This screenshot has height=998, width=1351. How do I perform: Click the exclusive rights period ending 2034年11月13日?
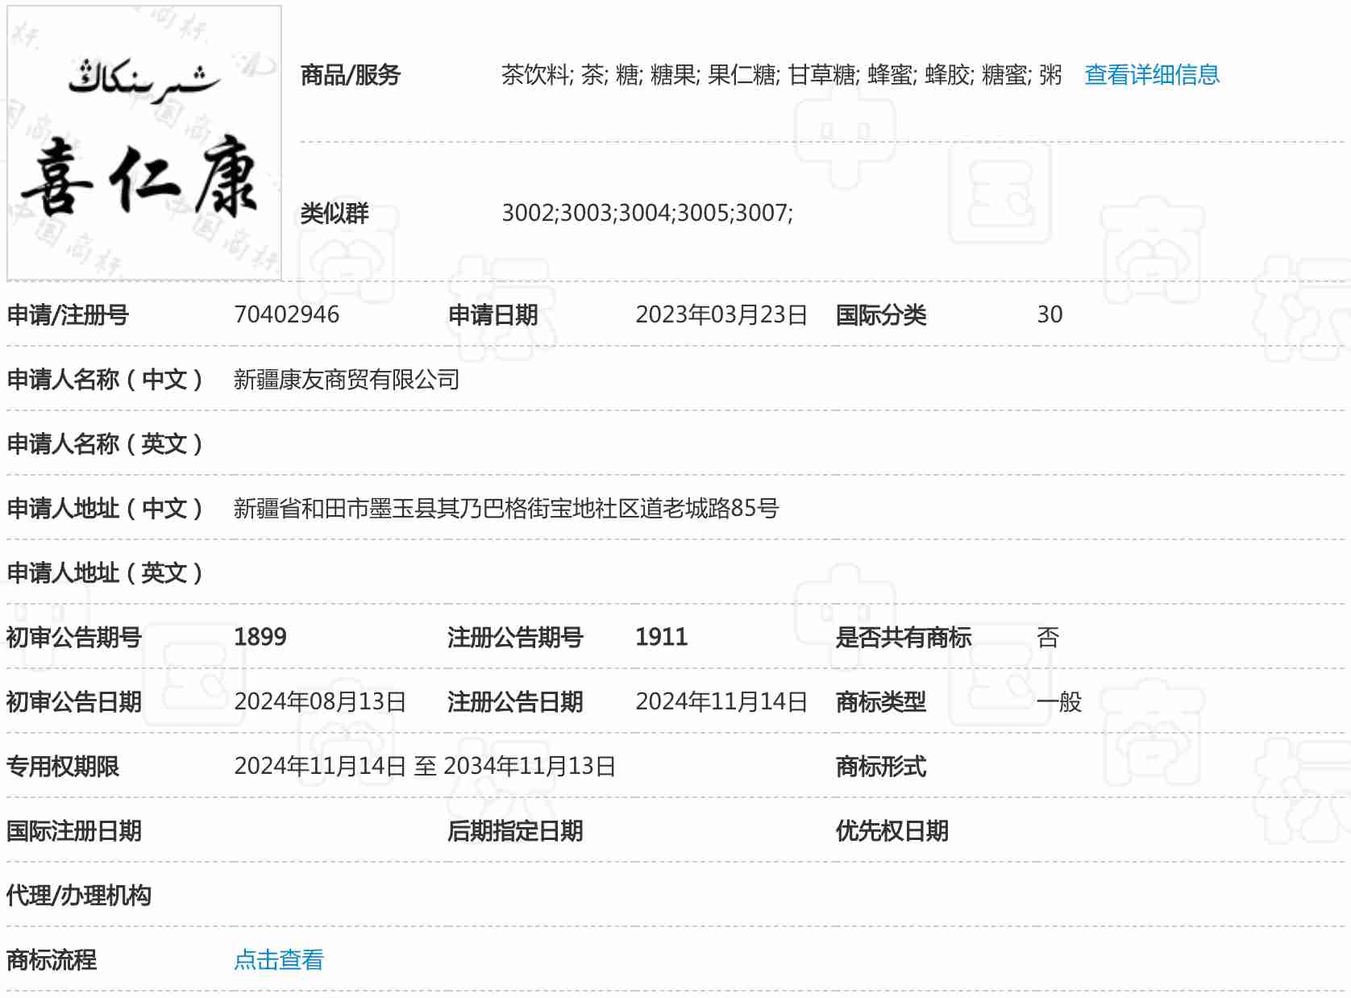(425, 766)
